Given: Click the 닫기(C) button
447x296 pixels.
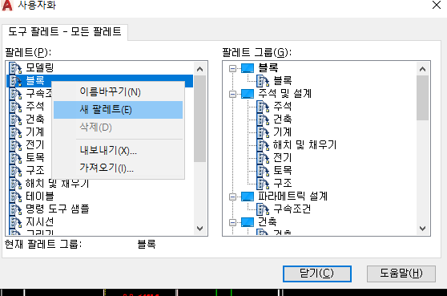Looking at the screenshot, I should coord(317,274).
